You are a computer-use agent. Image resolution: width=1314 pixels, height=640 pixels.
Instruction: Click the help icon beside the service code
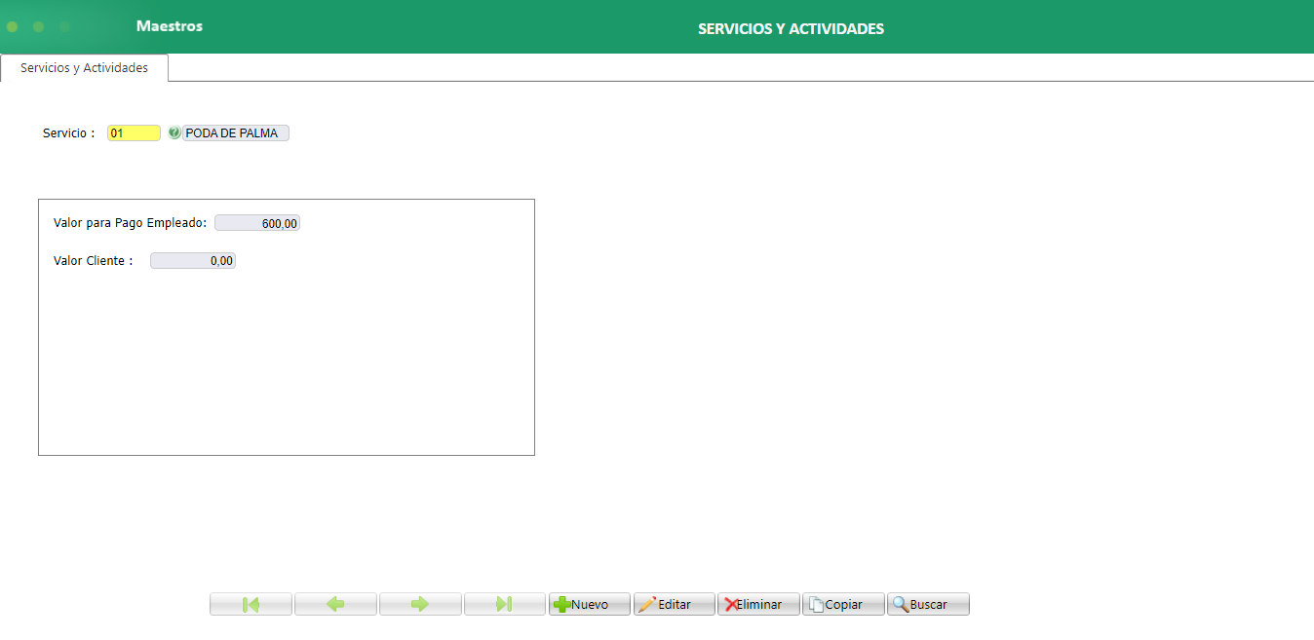click(174, 133)
